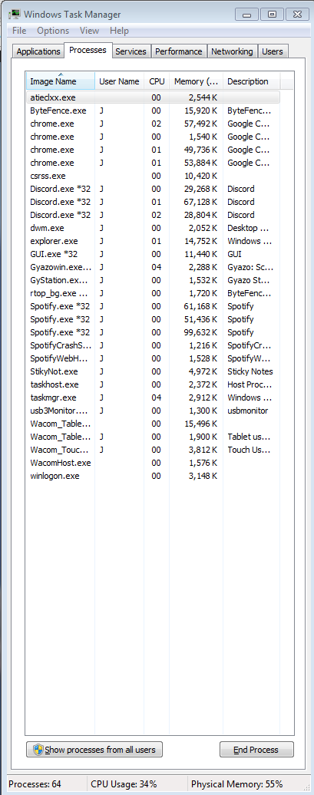Screen dimensions: 314x795
Task: Open the Options menu
Action: click(x=53, y=31)
